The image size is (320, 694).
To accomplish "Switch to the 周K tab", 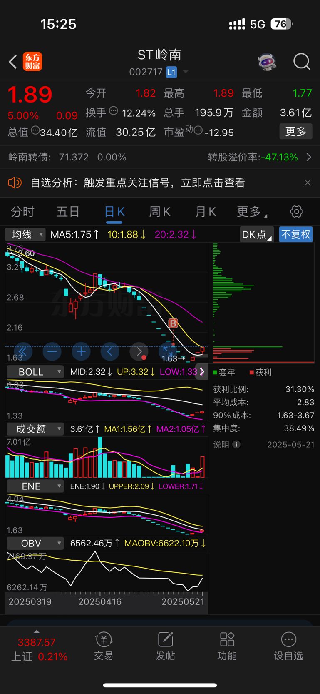I will click(x=160, y=212).
